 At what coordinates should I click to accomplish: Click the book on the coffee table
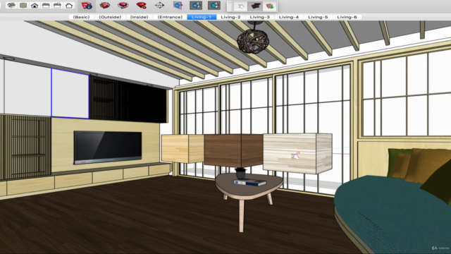coord(249,182)
